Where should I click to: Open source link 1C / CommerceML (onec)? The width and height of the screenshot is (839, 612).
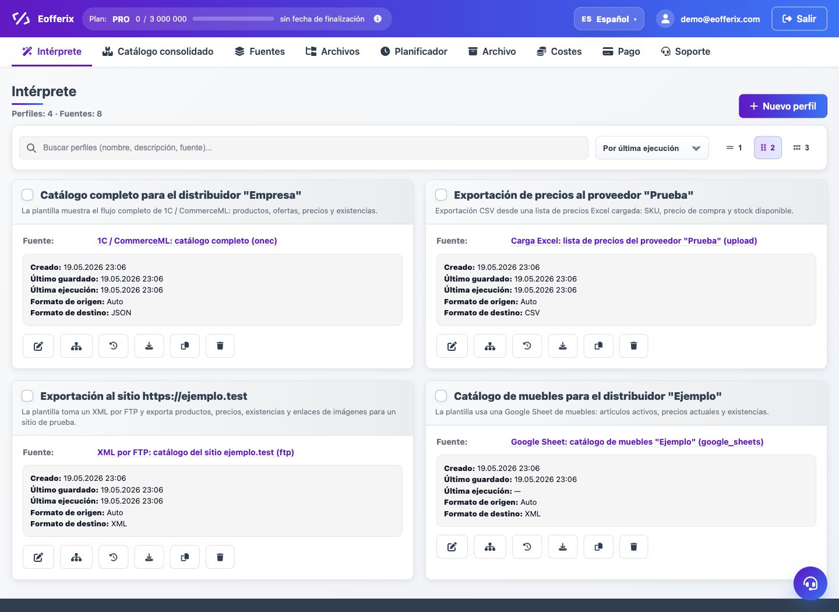[187, 241]
